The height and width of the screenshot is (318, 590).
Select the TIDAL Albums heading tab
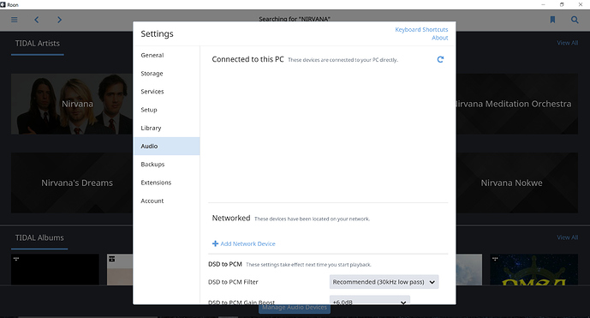pyautogui.click(x=39, y=237)
